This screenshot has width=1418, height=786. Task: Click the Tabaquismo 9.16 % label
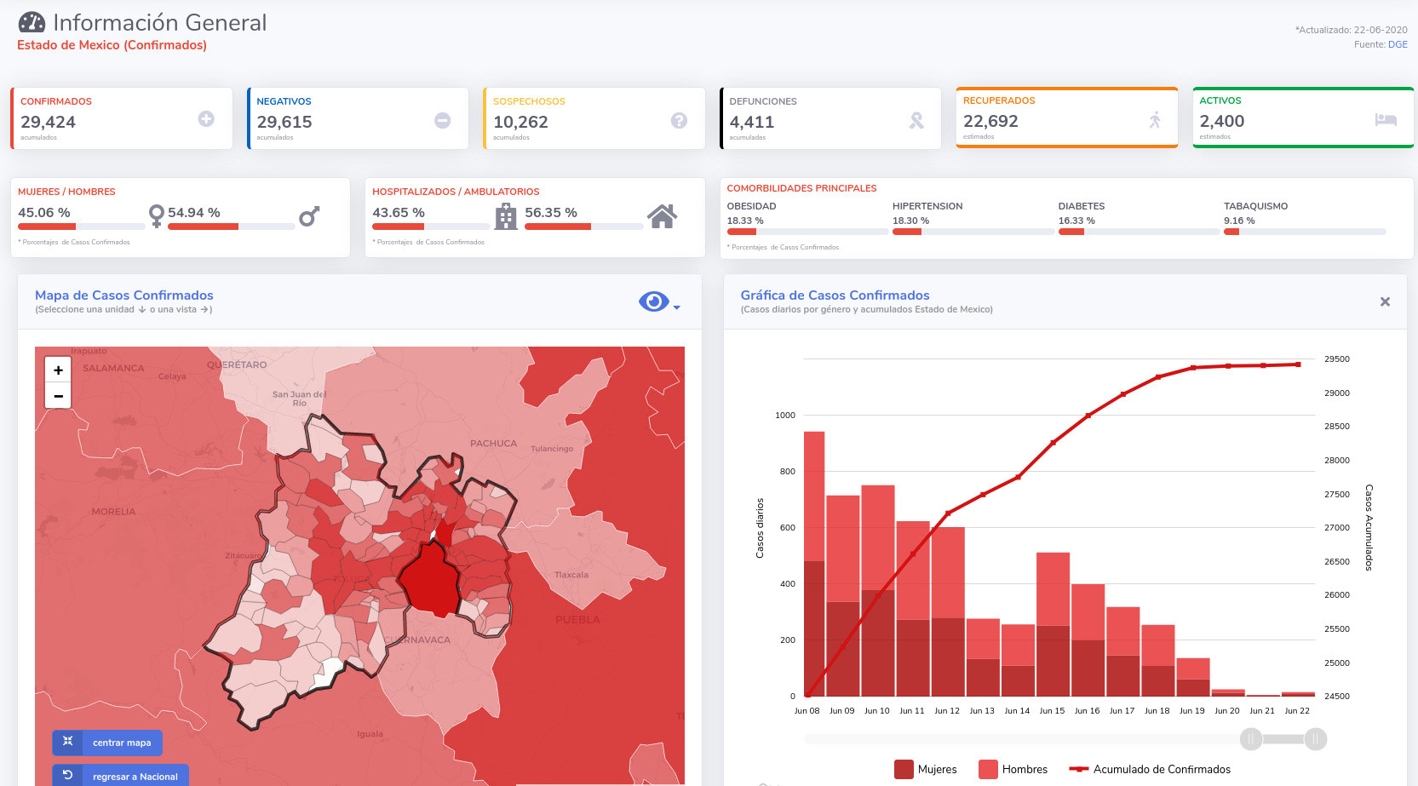(x=1239, y=221)
